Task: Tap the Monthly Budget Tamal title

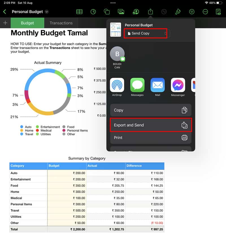Action: tap(49, 33)
